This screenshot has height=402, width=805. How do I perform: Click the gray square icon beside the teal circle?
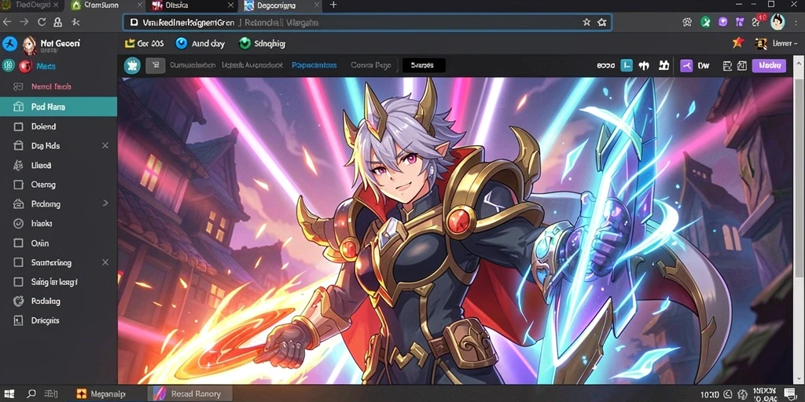(x=156, y=66)
